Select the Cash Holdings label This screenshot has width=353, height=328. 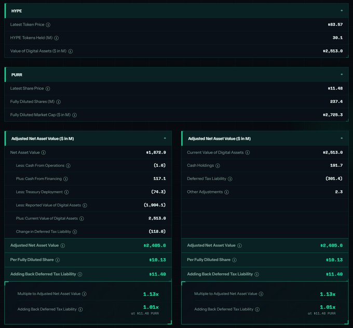coord(200,165)
